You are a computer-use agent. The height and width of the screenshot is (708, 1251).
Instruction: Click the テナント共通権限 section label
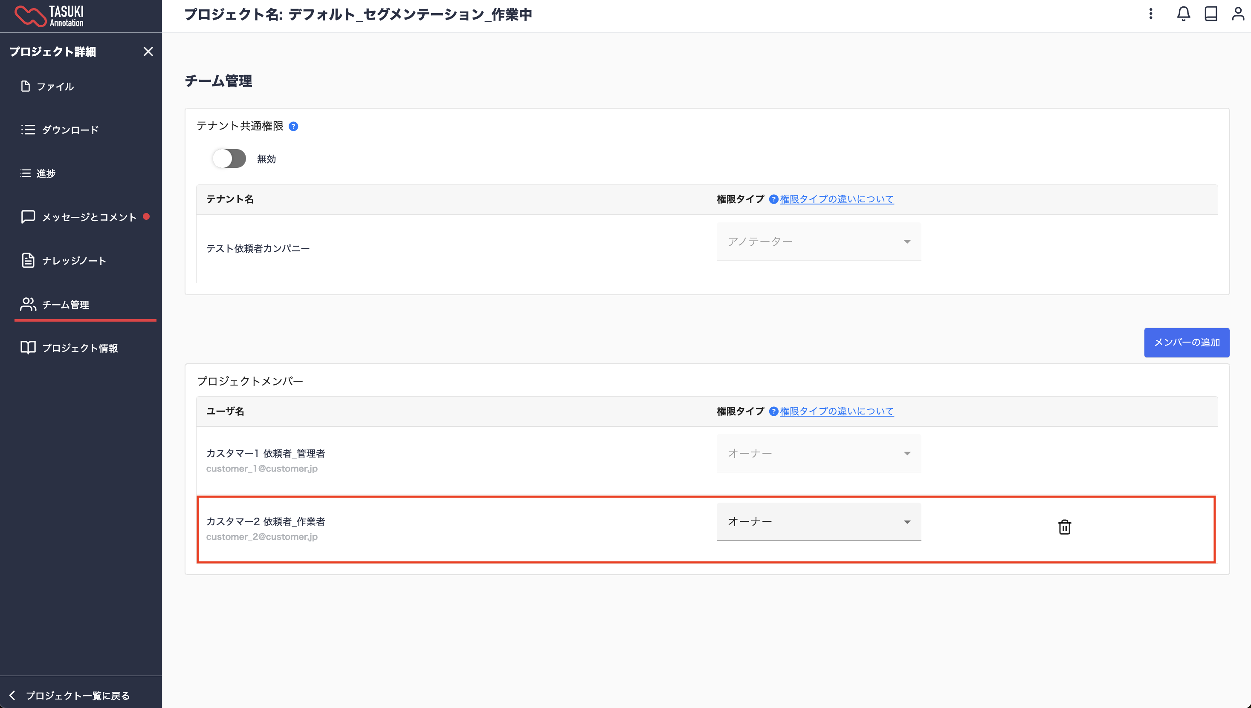pos(240,126)
